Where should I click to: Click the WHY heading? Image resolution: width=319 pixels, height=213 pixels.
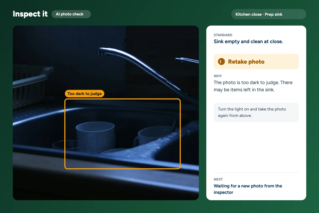[x=218, y=76]
